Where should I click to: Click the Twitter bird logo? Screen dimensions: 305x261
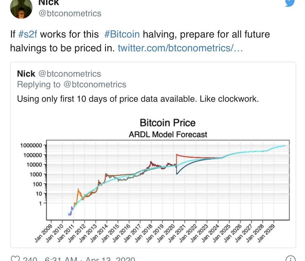[290, 3]
